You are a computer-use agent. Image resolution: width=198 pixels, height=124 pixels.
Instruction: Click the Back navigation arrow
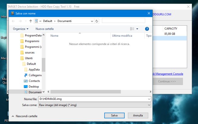[x=13, y=21]
